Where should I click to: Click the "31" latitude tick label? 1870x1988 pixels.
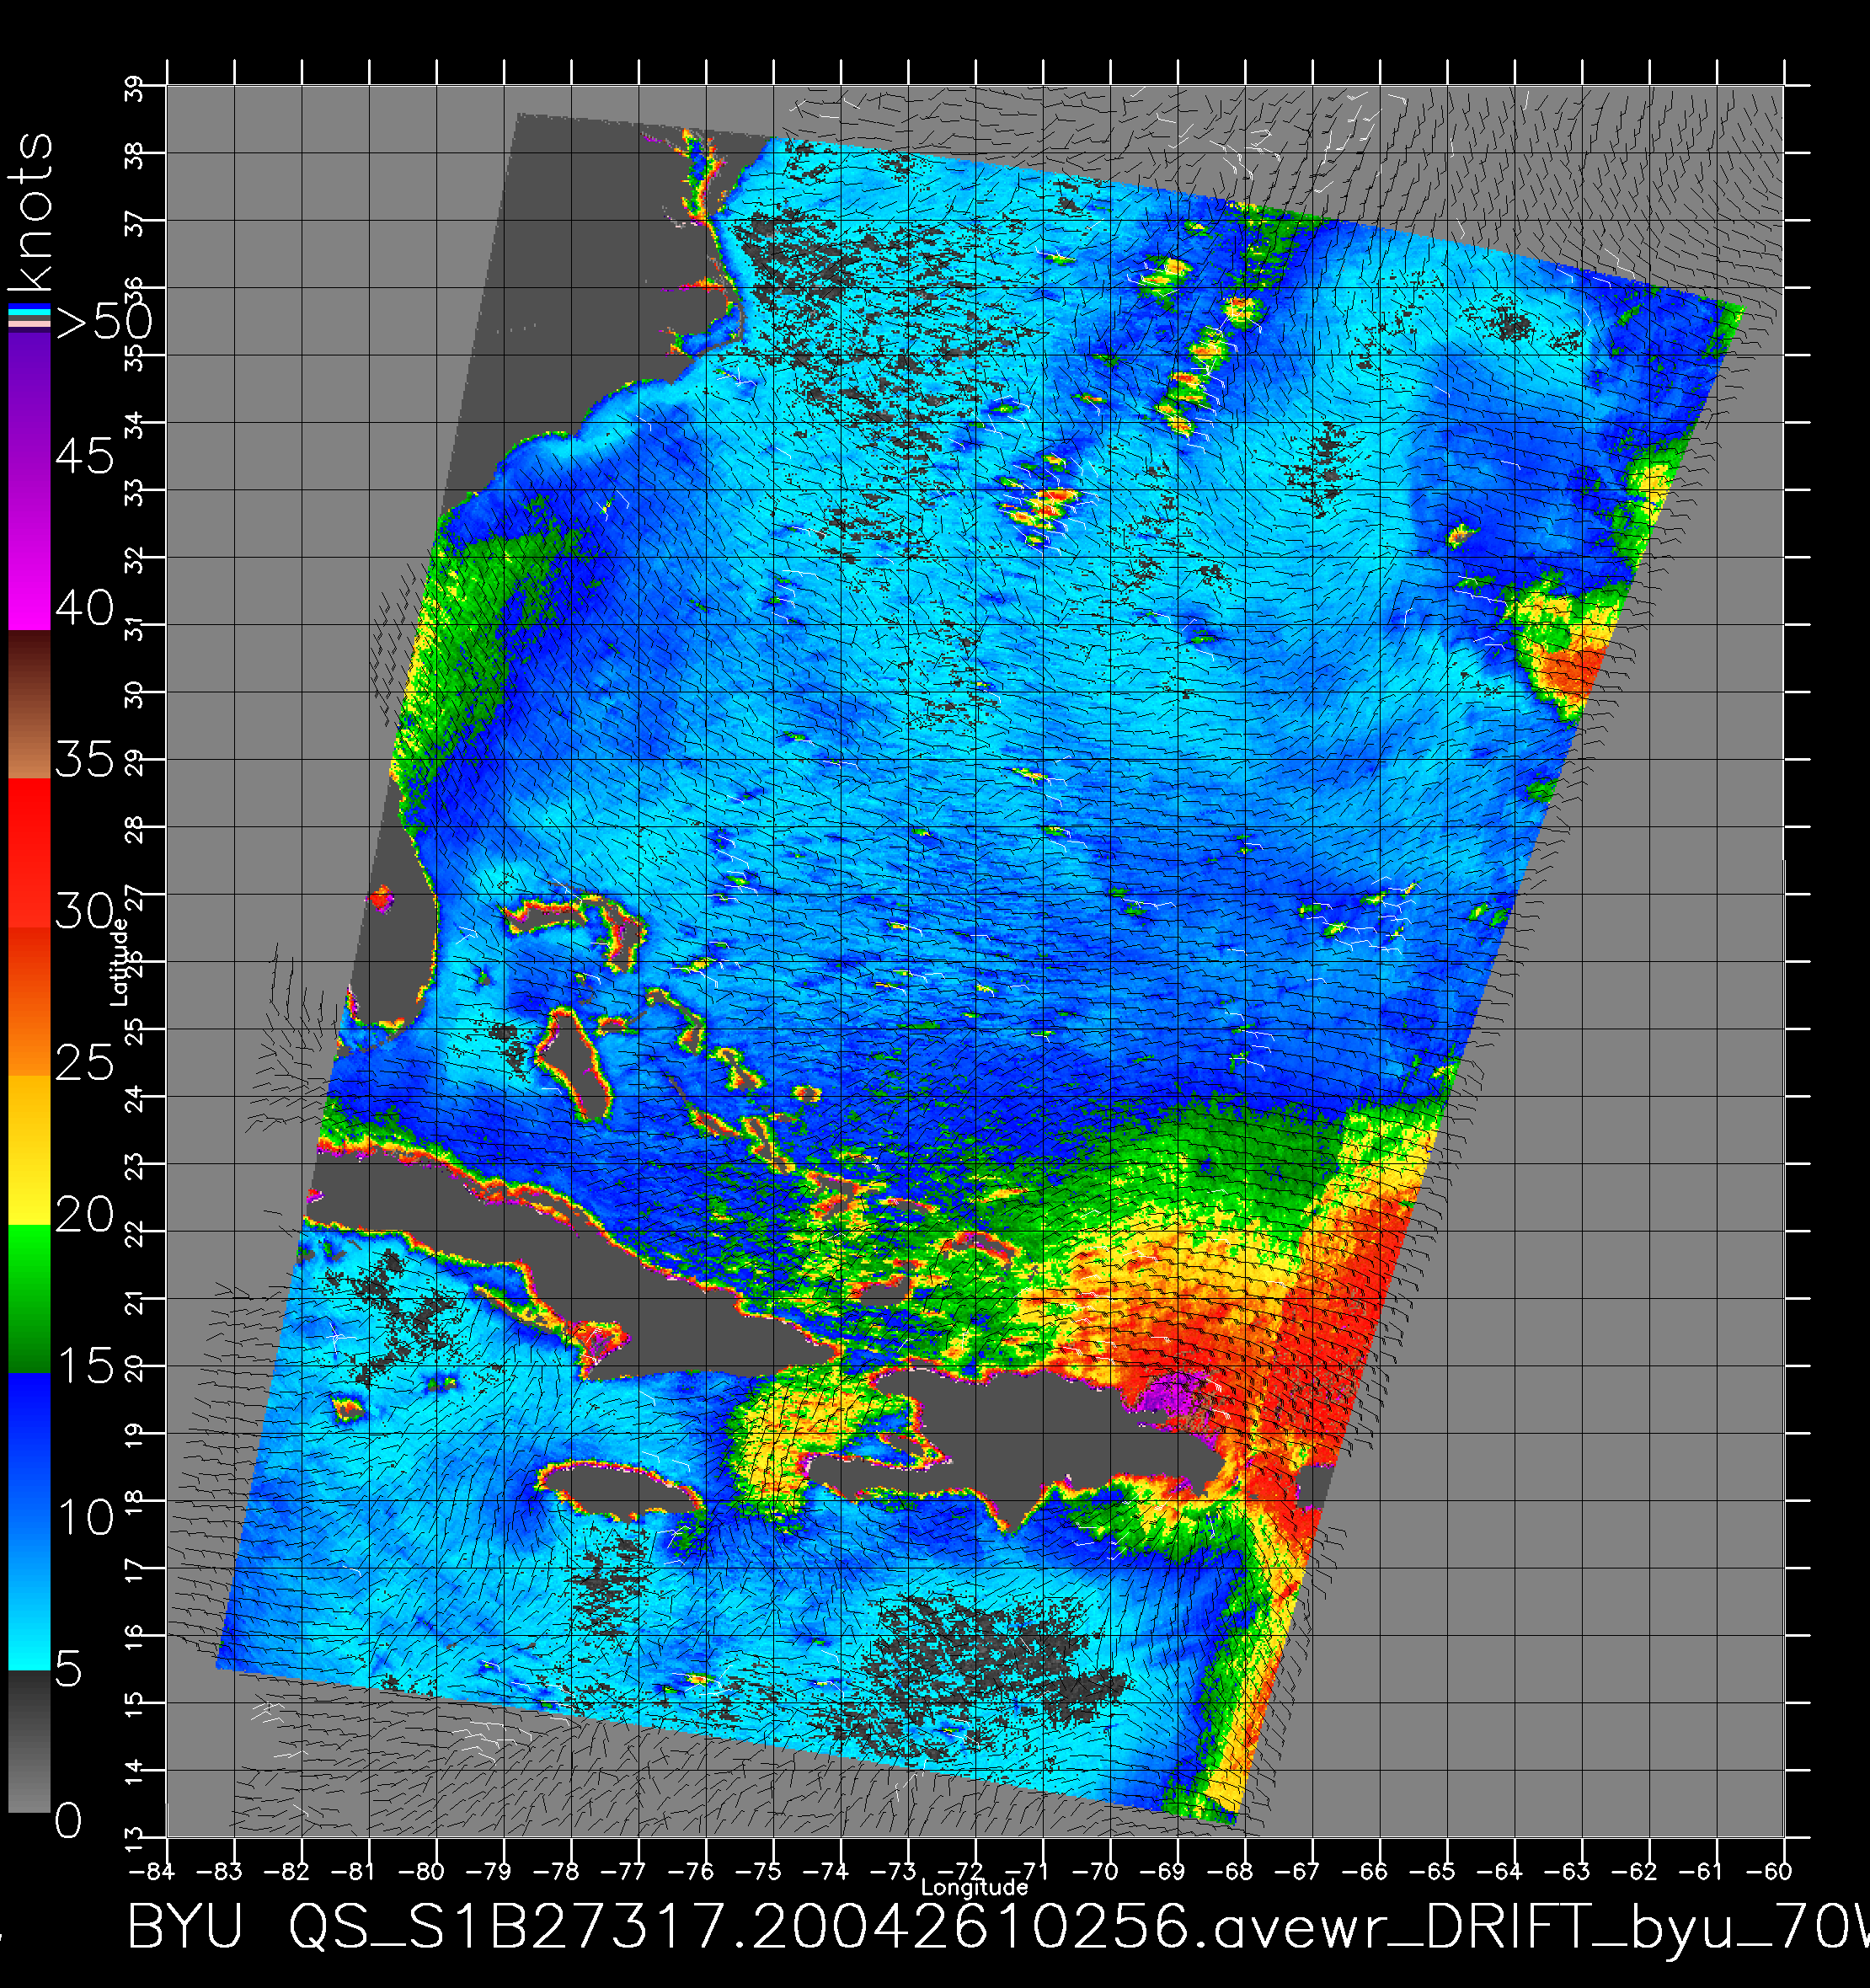pyautogui.click(x=134, y=628)
